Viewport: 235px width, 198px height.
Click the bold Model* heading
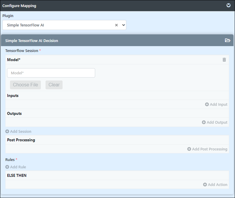pos(14,60)
